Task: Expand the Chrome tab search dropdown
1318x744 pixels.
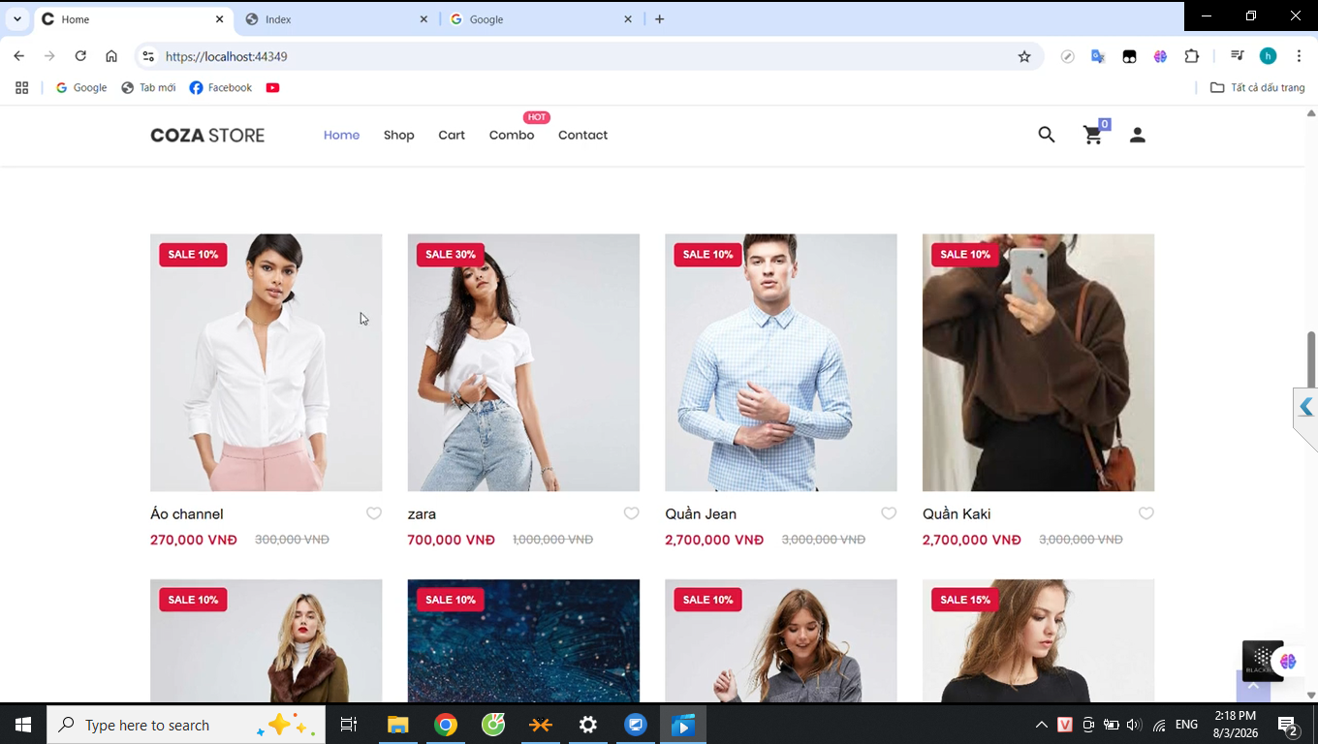Action: (17, 19)
